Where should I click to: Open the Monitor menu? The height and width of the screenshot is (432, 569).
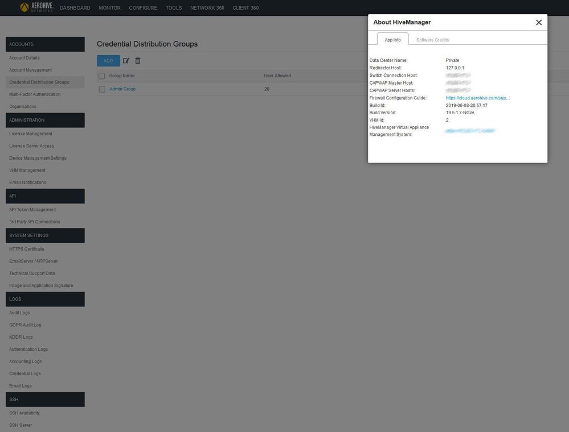[109, 8]
